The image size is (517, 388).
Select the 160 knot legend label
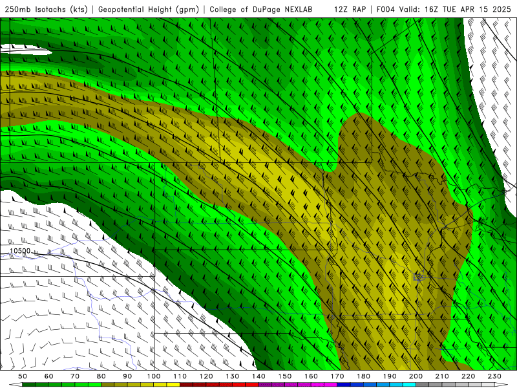tap(311, 376)
